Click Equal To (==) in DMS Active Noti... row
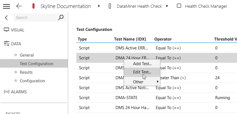 click(x=168, y=88)
